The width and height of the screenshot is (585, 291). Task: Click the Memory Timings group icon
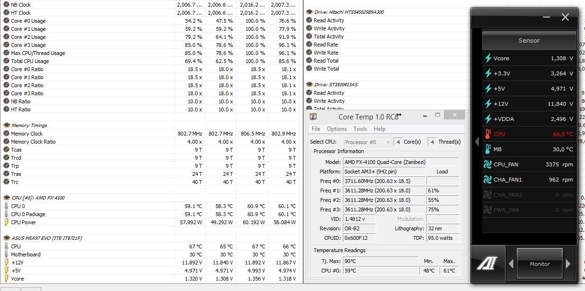pyautogui.click(x=7, y=126)
